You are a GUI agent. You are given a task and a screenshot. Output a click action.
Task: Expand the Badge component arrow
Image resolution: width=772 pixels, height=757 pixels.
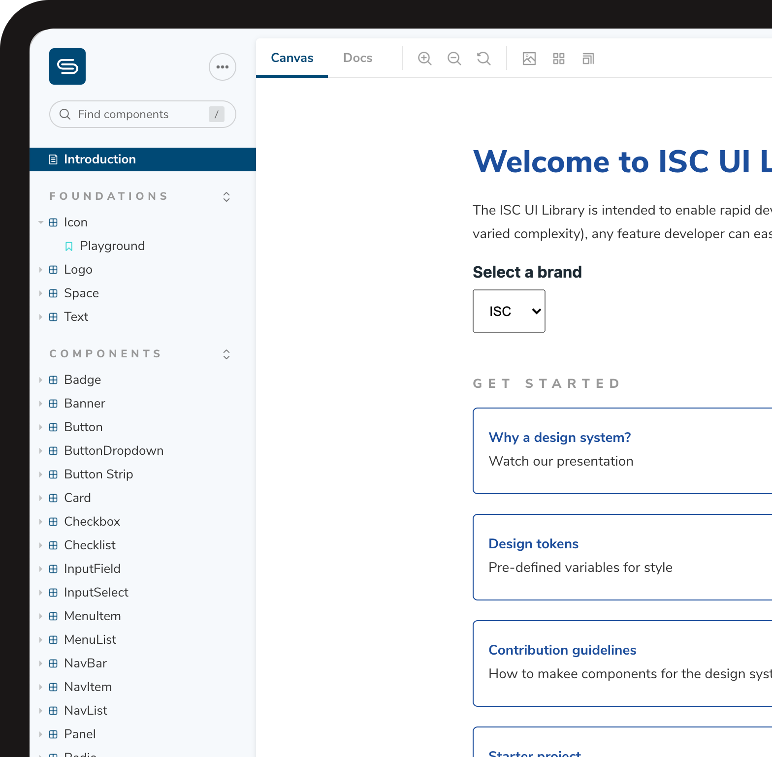[x=41, y=380]
